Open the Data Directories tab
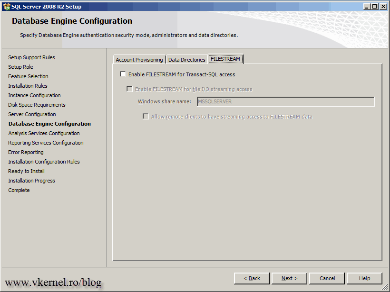Image resolution: width=390 pixels, height=292 pixels. click(x=187, y=60)
